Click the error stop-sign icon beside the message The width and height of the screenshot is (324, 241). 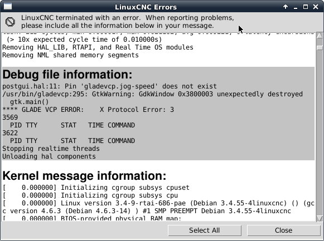(x=10, y=22)
